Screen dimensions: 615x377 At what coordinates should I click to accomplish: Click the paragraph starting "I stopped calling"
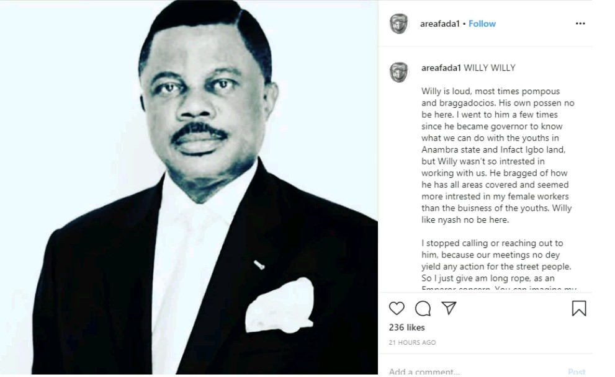coord(498,260)
